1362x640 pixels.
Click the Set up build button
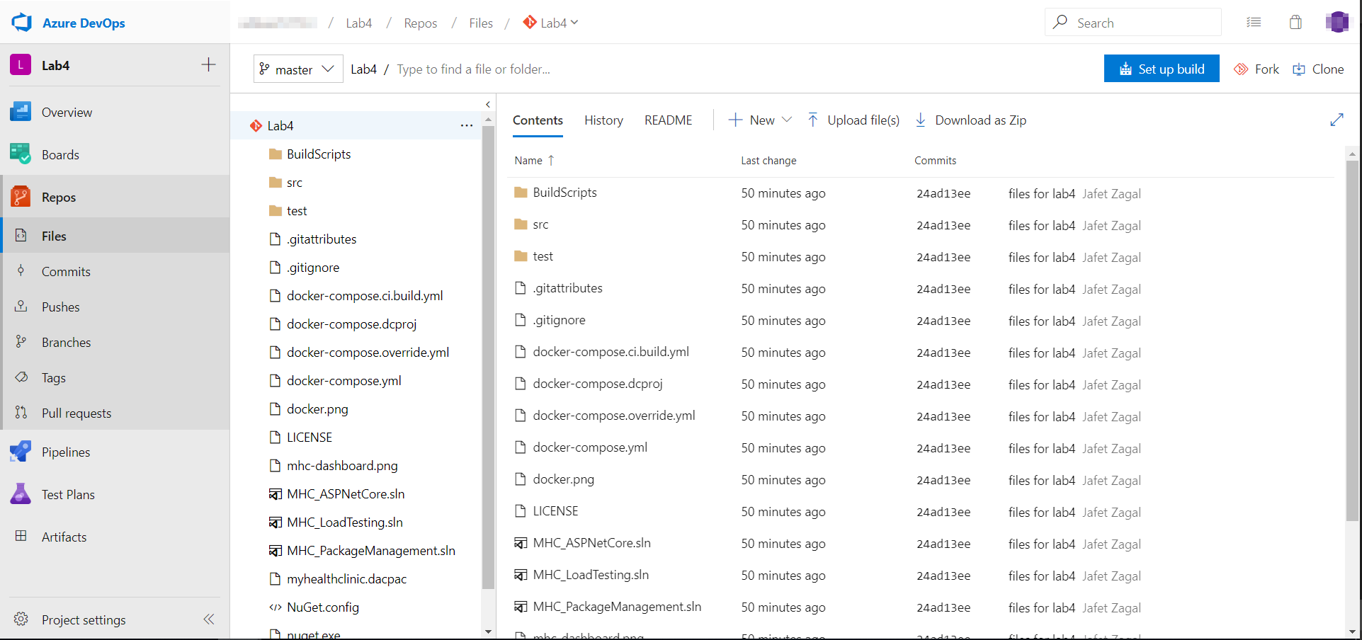coord(1162,69)
